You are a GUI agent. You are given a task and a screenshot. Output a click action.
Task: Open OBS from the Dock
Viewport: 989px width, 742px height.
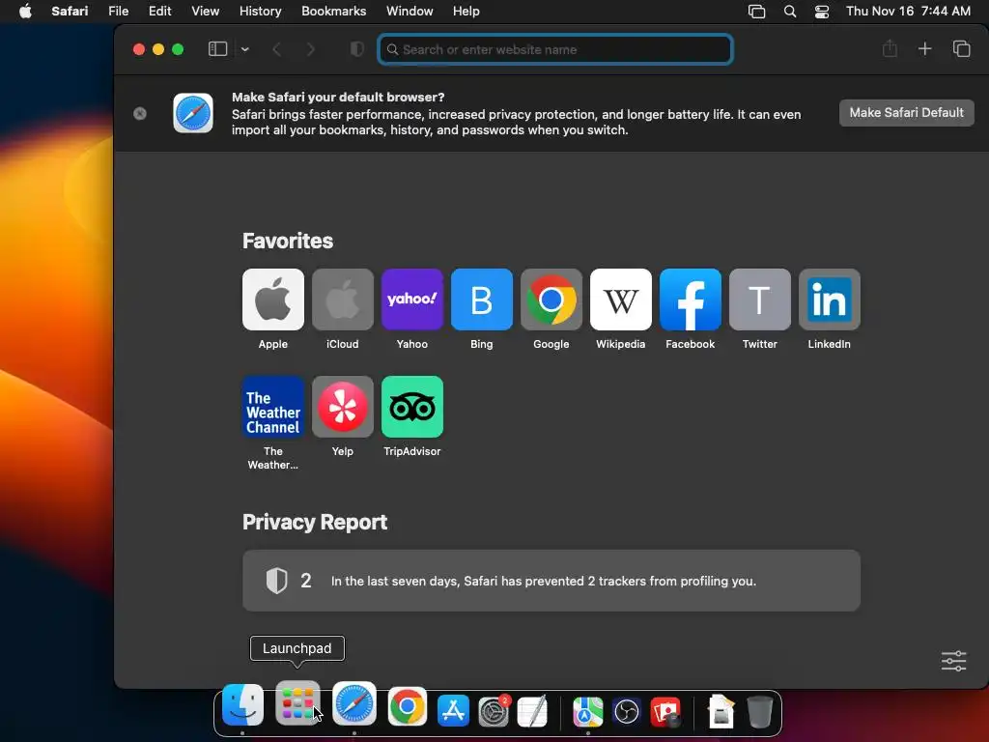[626, 712]
